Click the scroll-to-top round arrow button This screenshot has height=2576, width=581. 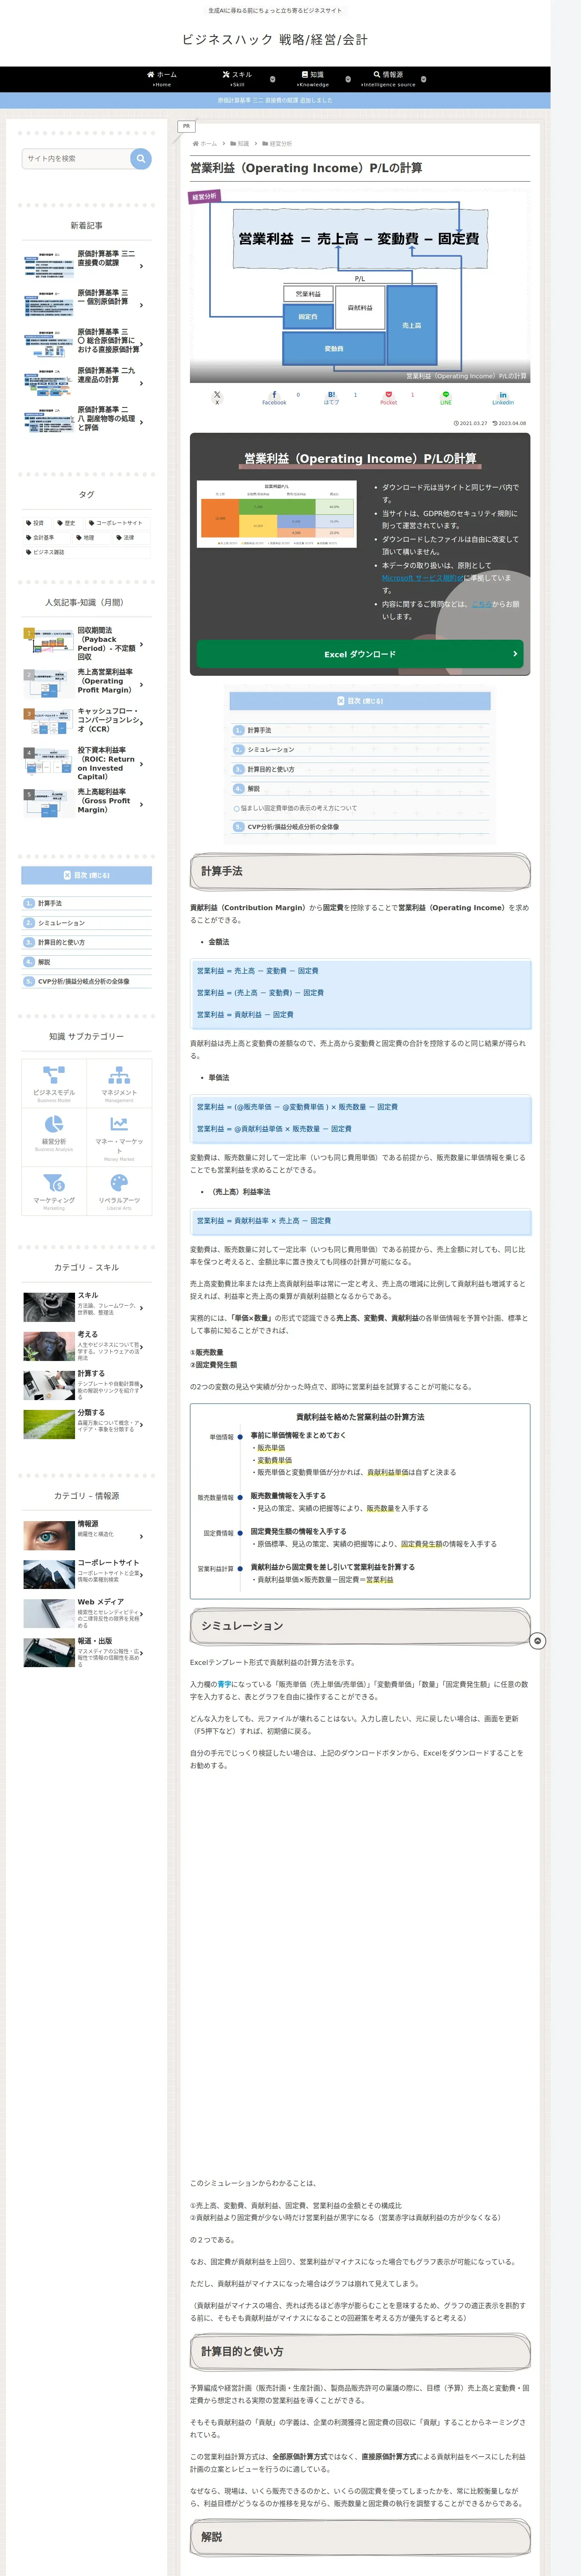[537, 1641]
